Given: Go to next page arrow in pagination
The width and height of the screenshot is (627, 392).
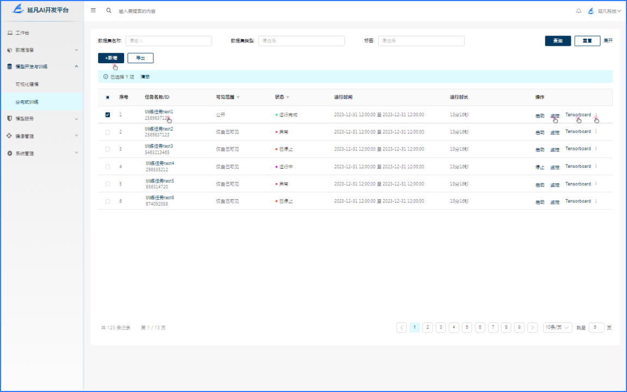Looking at the screenshot, I should 532,327.
